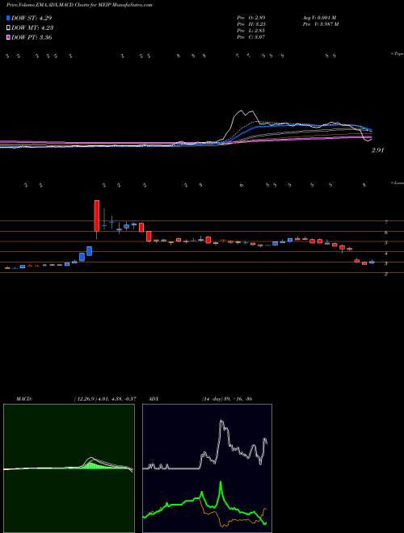Viewport: 404px width, 533px height.
Task: Click the 'Pre H: 3.25' value
Action: (251, 24)
